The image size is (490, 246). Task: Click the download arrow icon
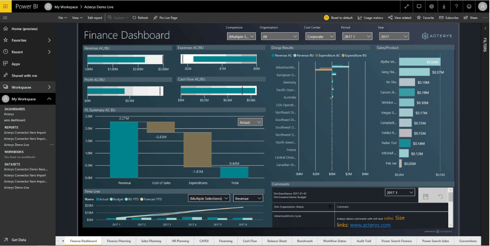pyautogui.click(x=444, y=6)
